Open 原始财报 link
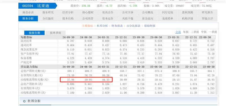Viewport: 226px width, 106px height. tap(150, 26)
